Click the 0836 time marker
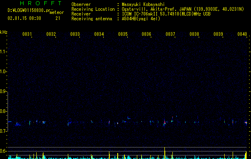Image resolution: width=251 pixels, height=159 pixels. (x=146, y=34)
